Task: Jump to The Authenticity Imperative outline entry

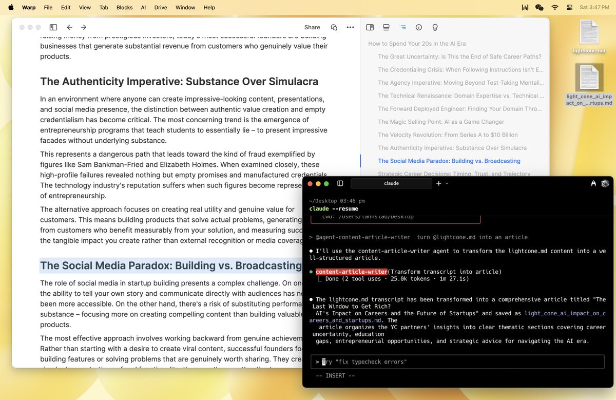Action: [452, 148]
